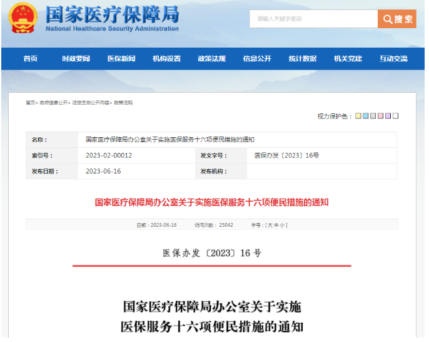The image size is (429, 342).
Task: Click the publish date value 2023-06-16 in table
Action: 103,172
